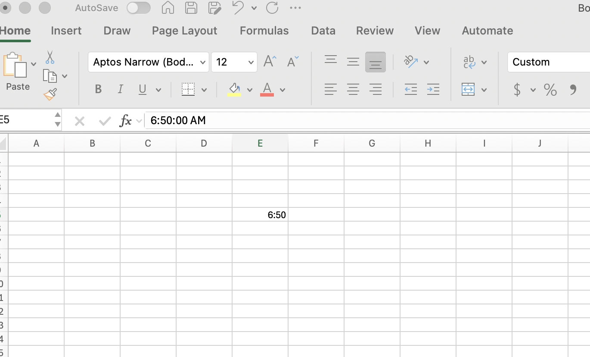The image size is (590, 357).
Task: Select the Format Painter brush
Action: pos(50,94)
